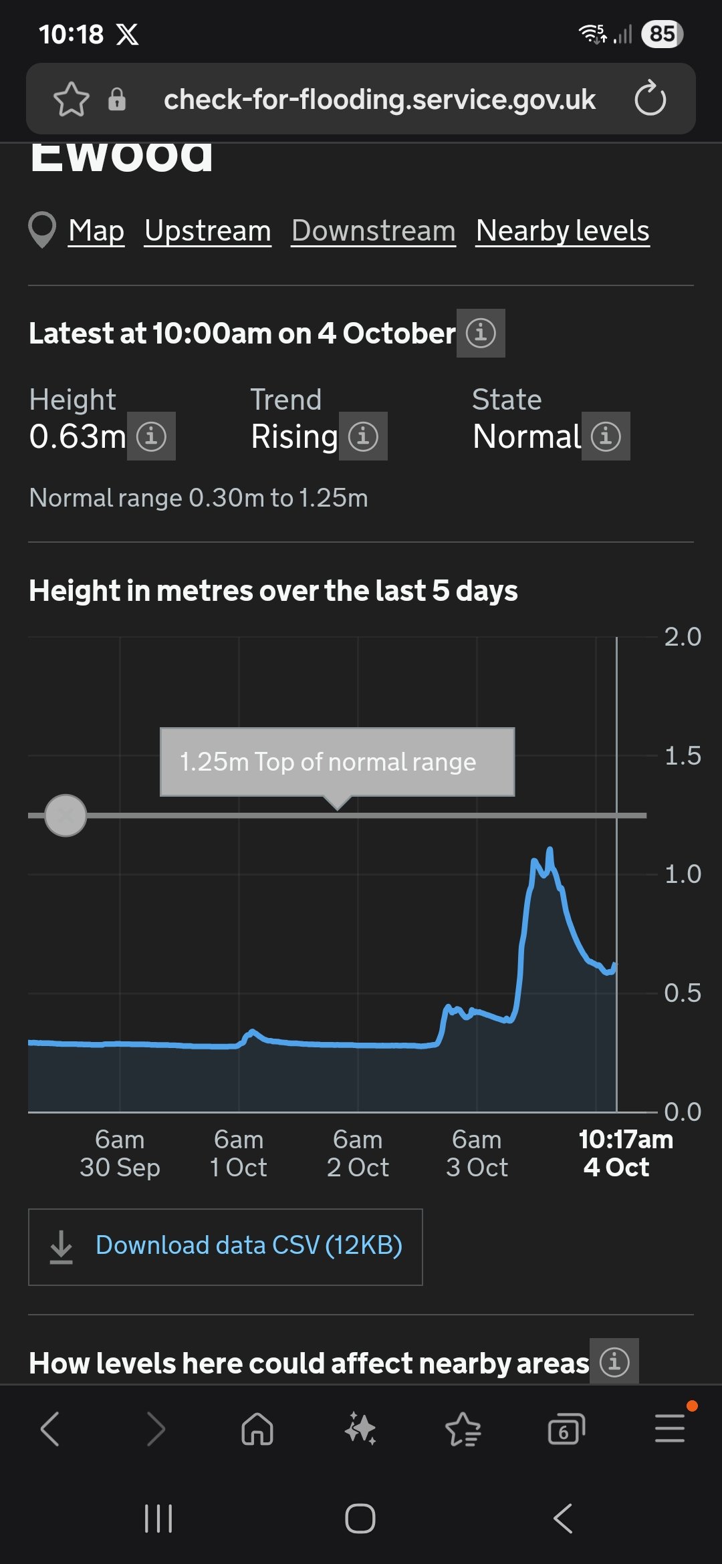
Task: Open the browser home page
Action: pyautogui.click(x=257, y=1429)
